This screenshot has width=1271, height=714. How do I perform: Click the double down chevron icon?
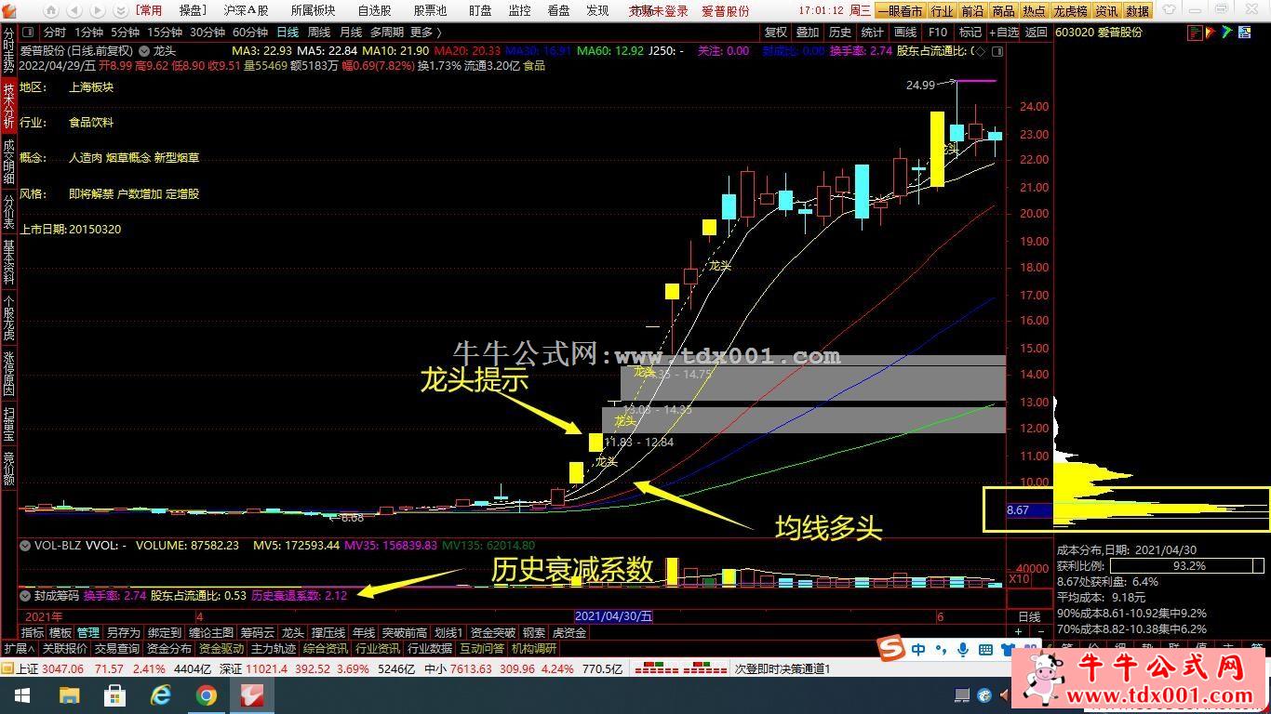[x=120, y=10]
